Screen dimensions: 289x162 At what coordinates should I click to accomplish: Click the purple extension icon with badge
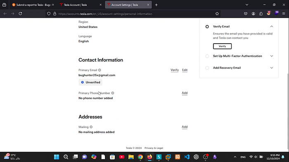[x=276, y=13]
